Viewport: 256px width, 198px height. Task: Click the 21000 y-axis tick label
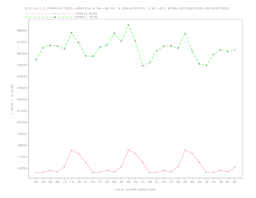click(22, 111)
